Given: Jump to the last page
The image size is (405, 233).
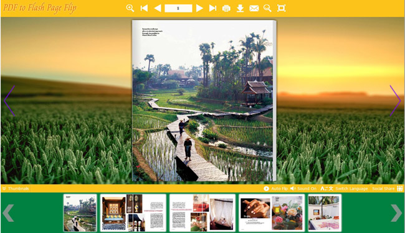Looking at the screenshot, I should click(213, 8).
